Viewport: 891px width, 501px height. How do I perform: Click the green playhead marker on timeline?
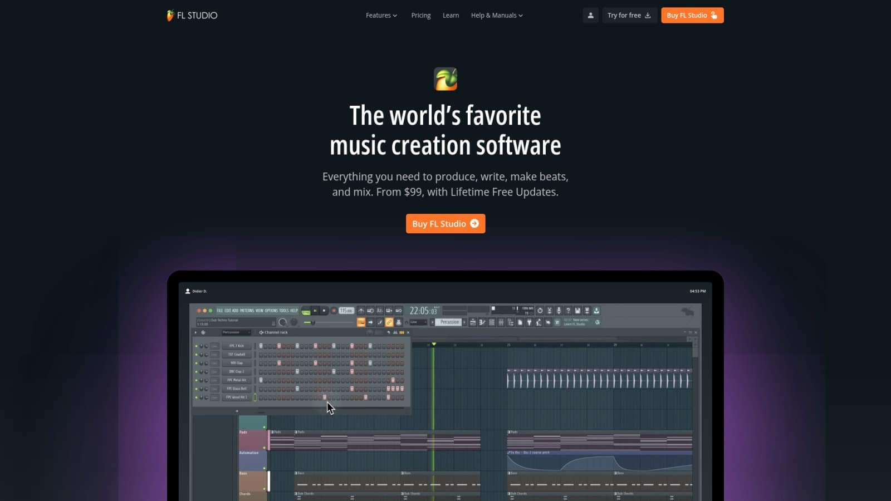tap(434, 344)
